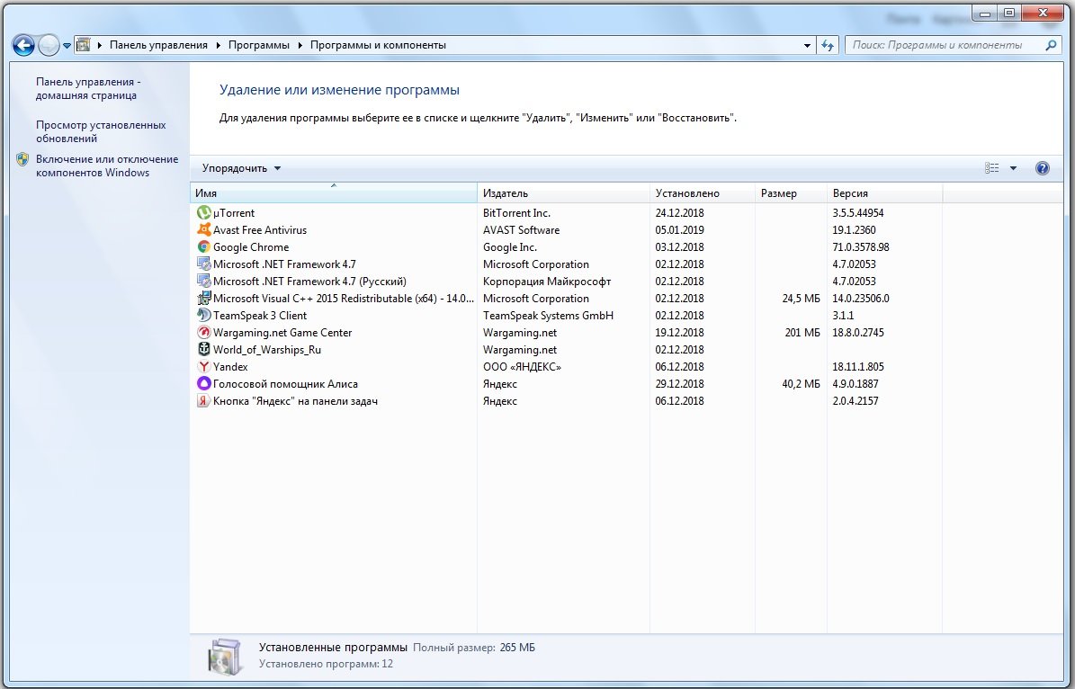Click install date 05.01.2019
This screenshot has width=1075, height=689.
(679, 230)
